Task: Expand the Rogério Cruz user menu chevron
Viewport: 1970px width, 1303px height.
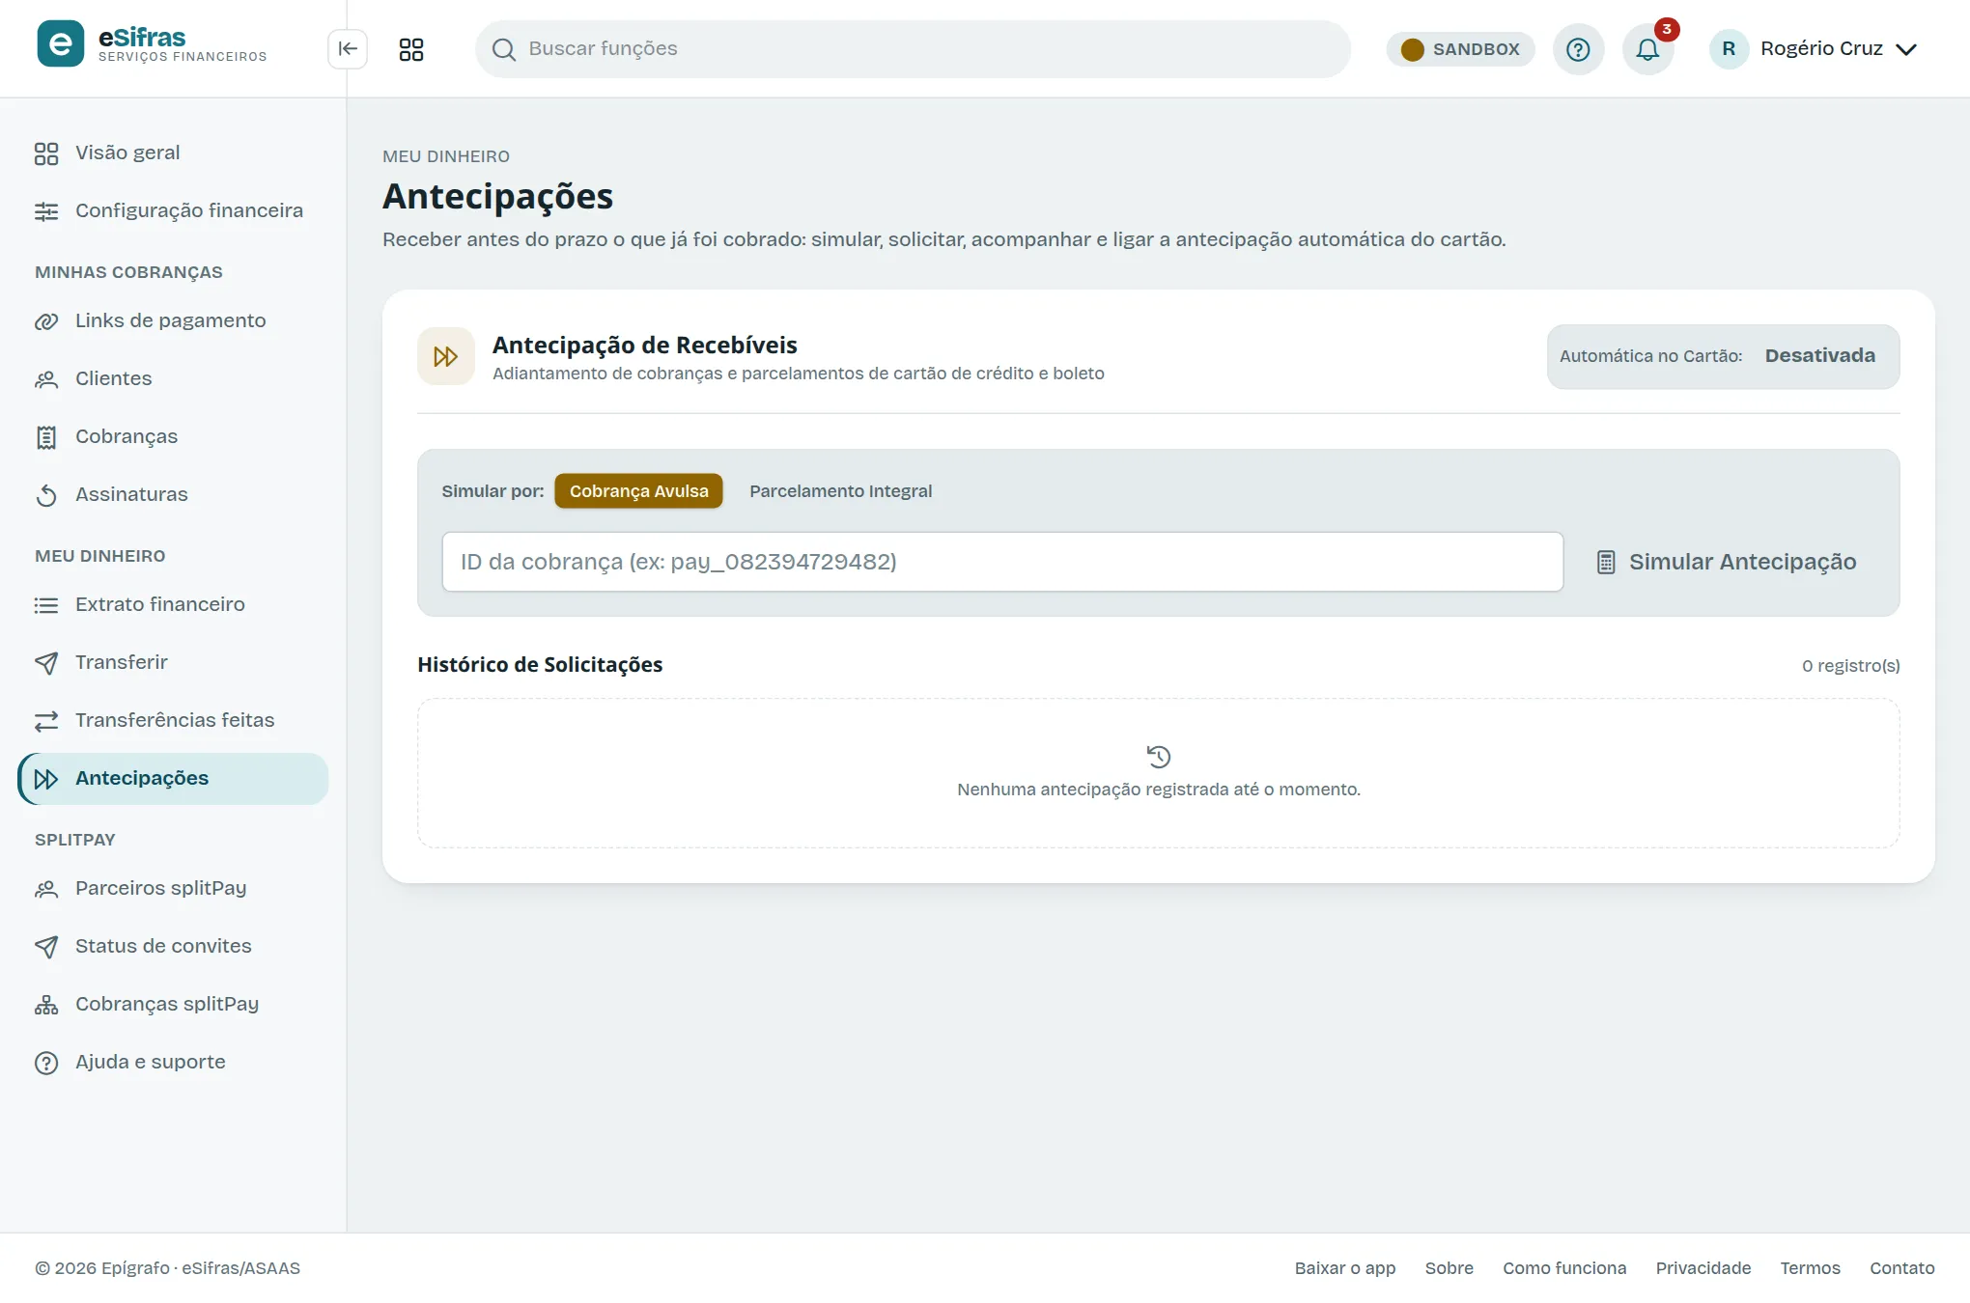Action: click(1906, 49)
